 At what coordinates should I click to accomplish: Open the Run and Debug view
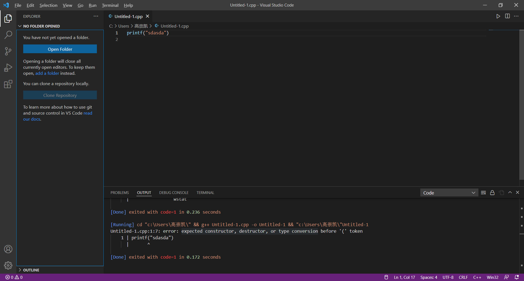click(8, 68)
